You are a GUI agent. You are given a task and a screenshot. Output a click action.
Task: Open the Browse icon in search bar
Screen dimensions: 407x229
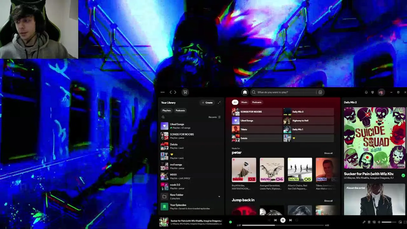(x=320, y=92)
